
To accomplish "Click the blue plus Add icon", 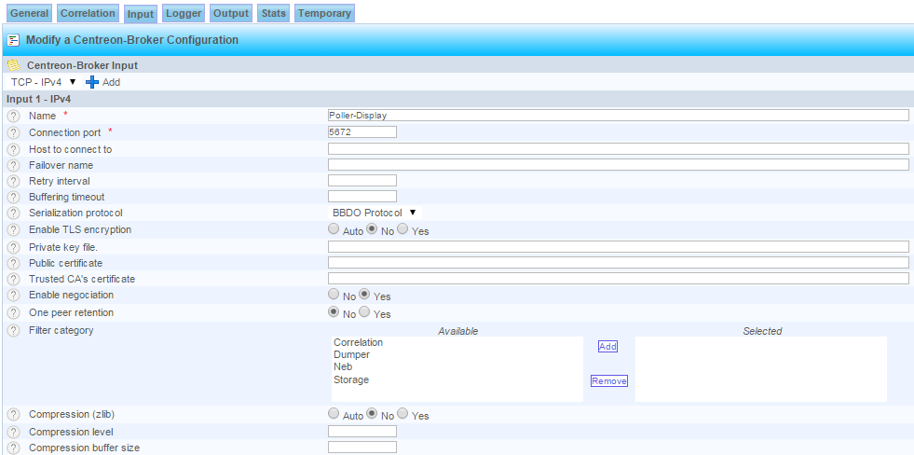I will point(92,82).
